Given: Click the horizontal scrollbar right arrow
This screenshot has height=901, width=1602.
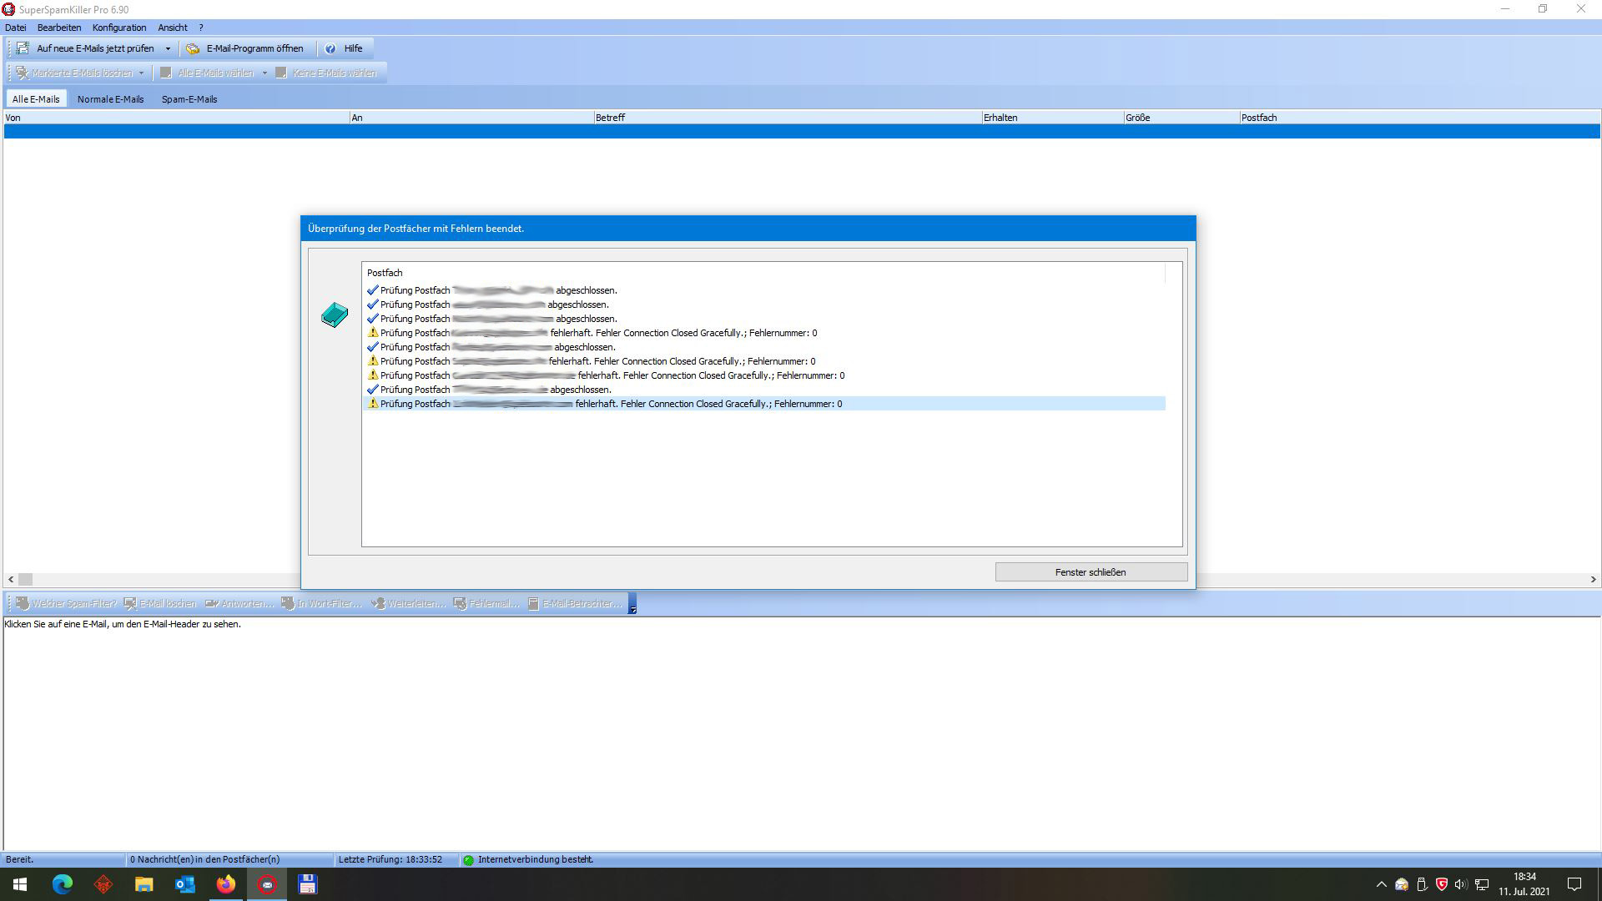Looking at the screenshot, I should click(1593, 579).
